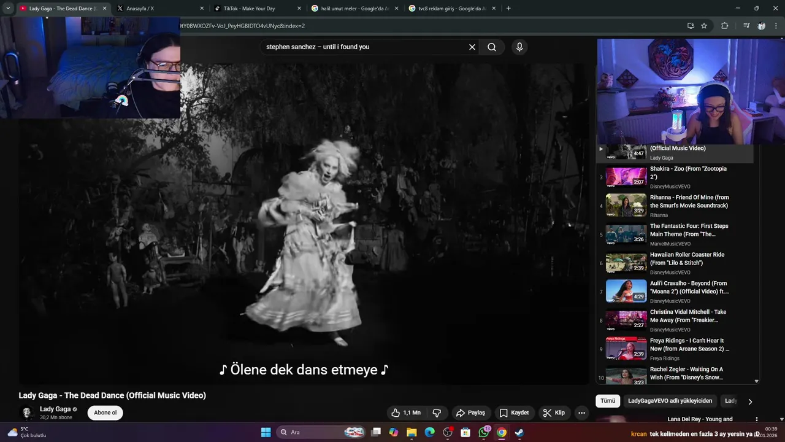
Task: Dislike the video with thumbs-down
Action: click(437, 413)
